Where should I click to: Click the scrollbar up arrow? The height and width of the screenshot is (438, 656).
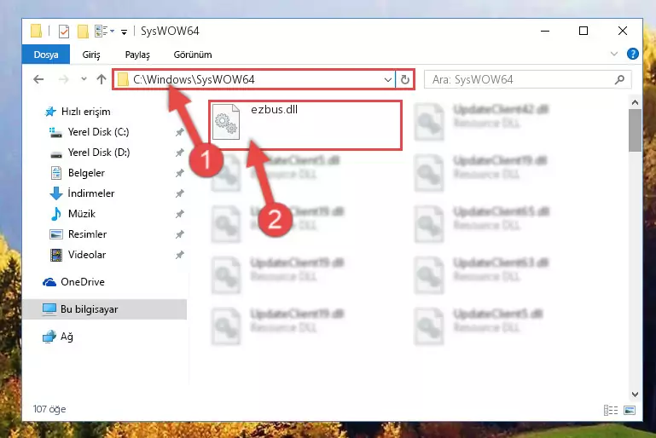(635, 102)
